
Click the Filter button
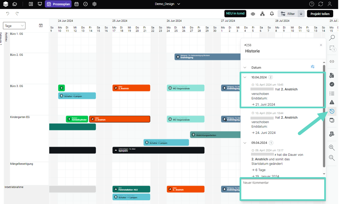(x=288, y=14)
